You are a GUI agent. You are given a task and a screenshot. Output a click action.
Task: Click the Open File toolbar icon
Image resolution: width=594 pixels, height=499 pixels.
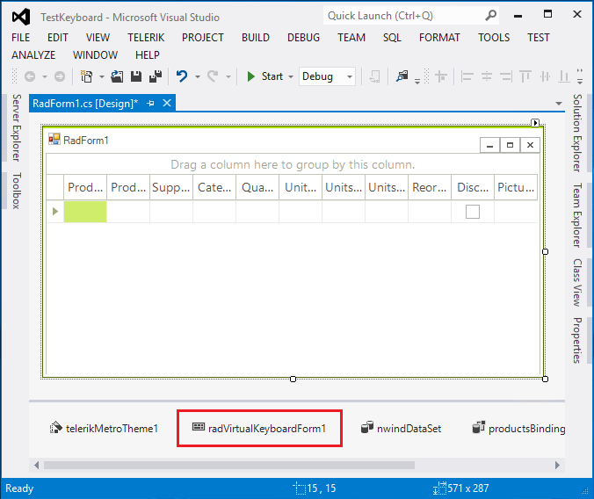coord(117,76)
